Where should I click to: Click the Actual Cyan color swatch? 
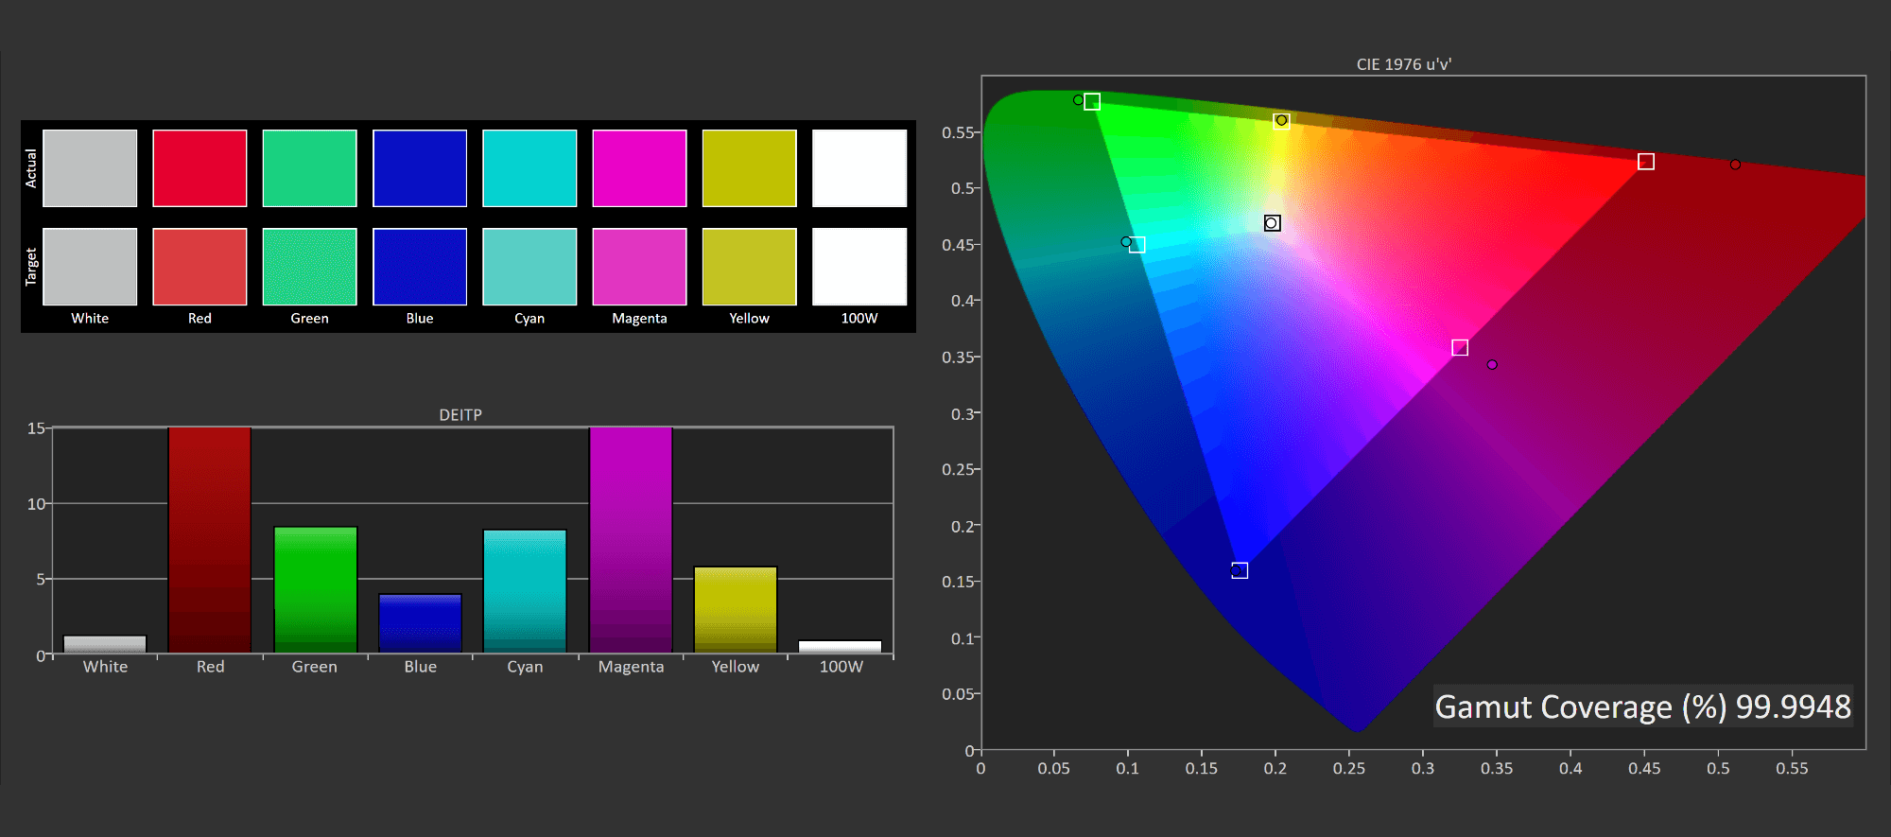pyautogui.click(x=529, y=168)
